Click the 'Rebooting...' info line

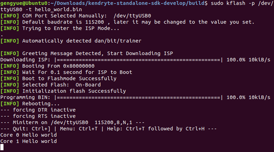coord(30,104)
